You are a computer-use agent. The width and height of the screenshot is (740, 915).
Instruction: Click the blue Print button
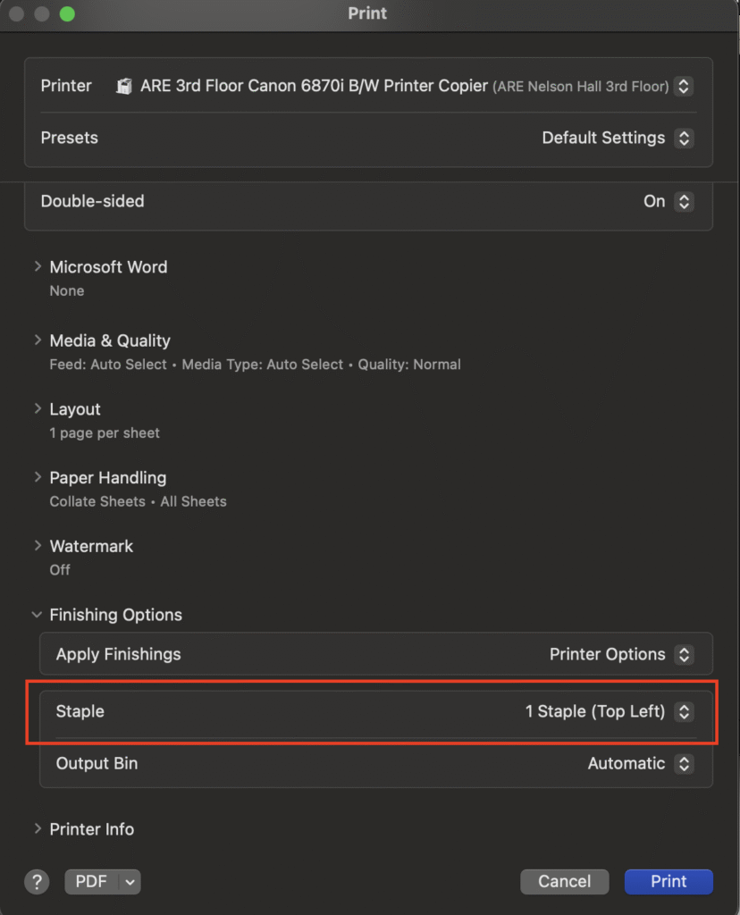pyautogui.click(x=669, y=882)
